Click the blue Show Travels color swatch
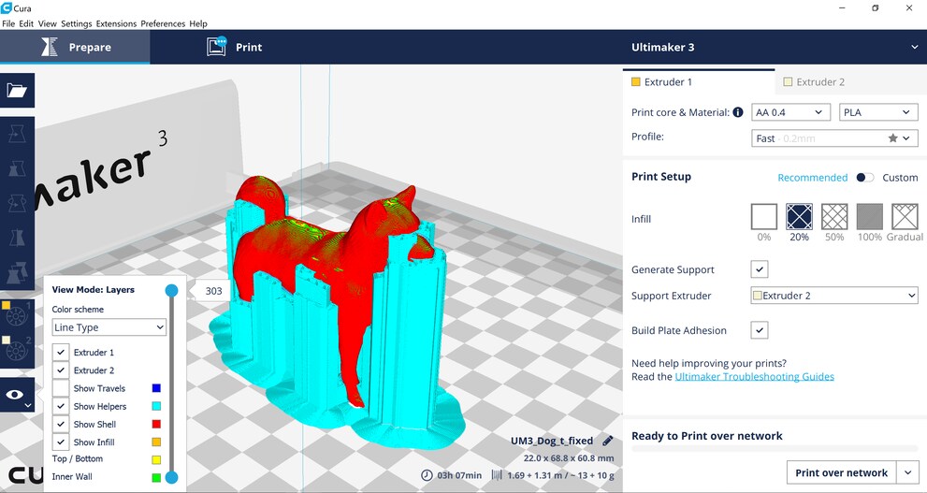This screenshot has width=927, height=493. (x=156, y=388)
